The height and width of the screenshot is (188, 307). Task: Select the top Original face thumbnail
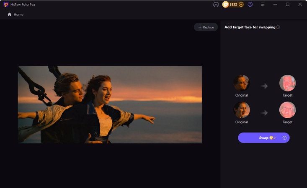click(x=242, y=83)
